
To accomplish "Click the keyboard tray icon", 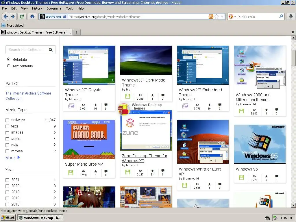I will [x=267, y=218].
